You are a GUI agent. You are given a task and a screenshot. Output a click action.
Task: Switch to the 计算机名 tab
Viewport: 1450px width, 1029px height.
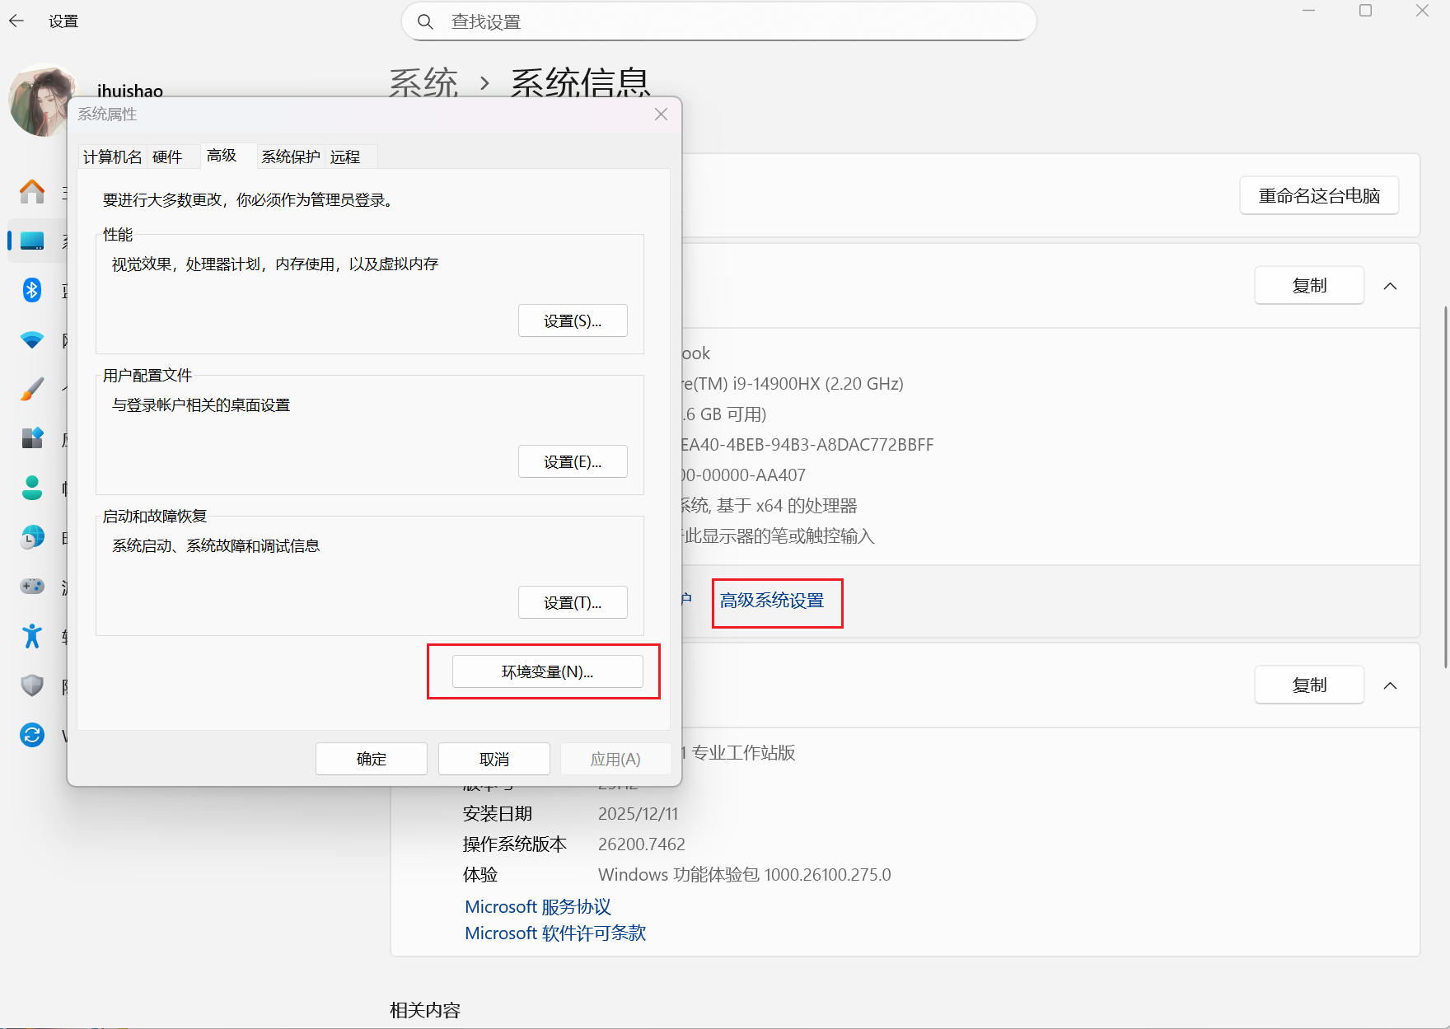[113, 157]
